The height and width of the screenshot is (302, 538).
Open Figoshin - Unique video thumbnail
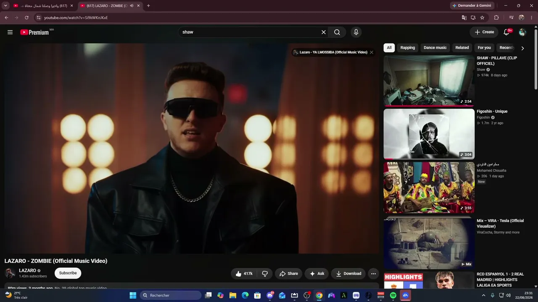(429, 134)
